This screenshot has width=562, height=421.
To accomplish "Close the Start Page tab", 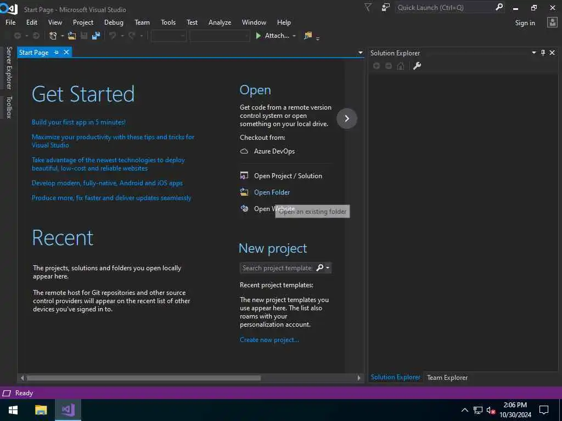I will click(x=66, y=52).
